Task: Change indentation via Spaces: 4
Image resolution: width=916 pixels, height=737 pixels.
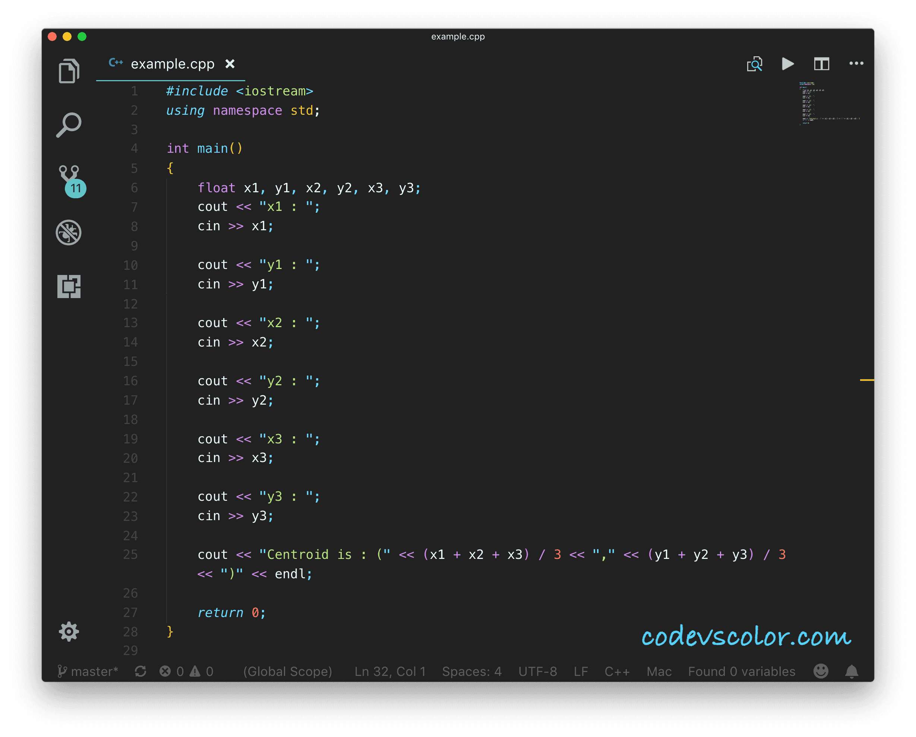Action: point(471,671)
